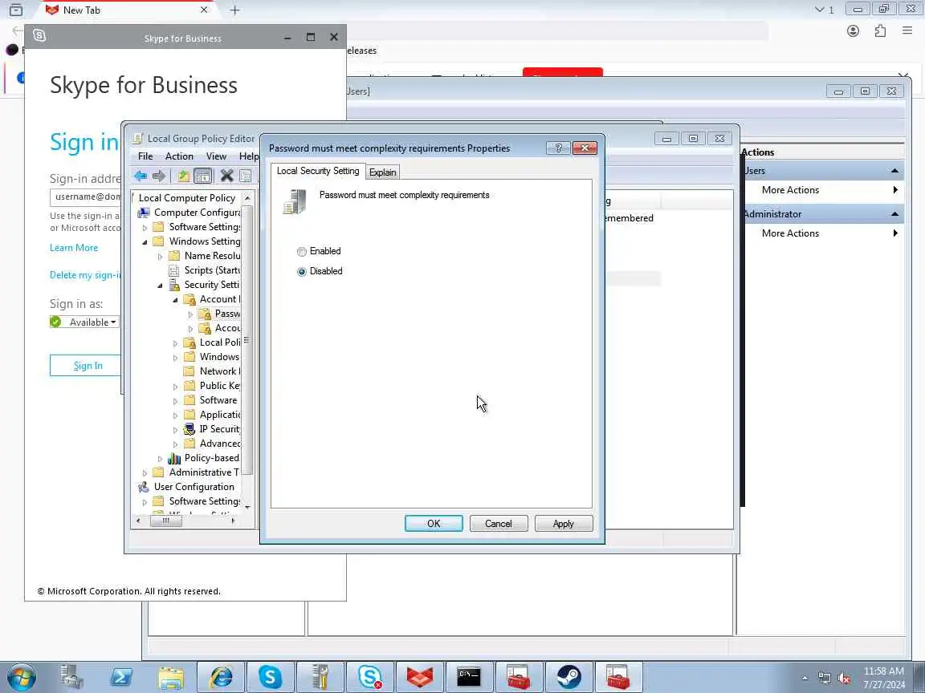Open the Help menu in Group Policy Editor

(x=248, y=156)
